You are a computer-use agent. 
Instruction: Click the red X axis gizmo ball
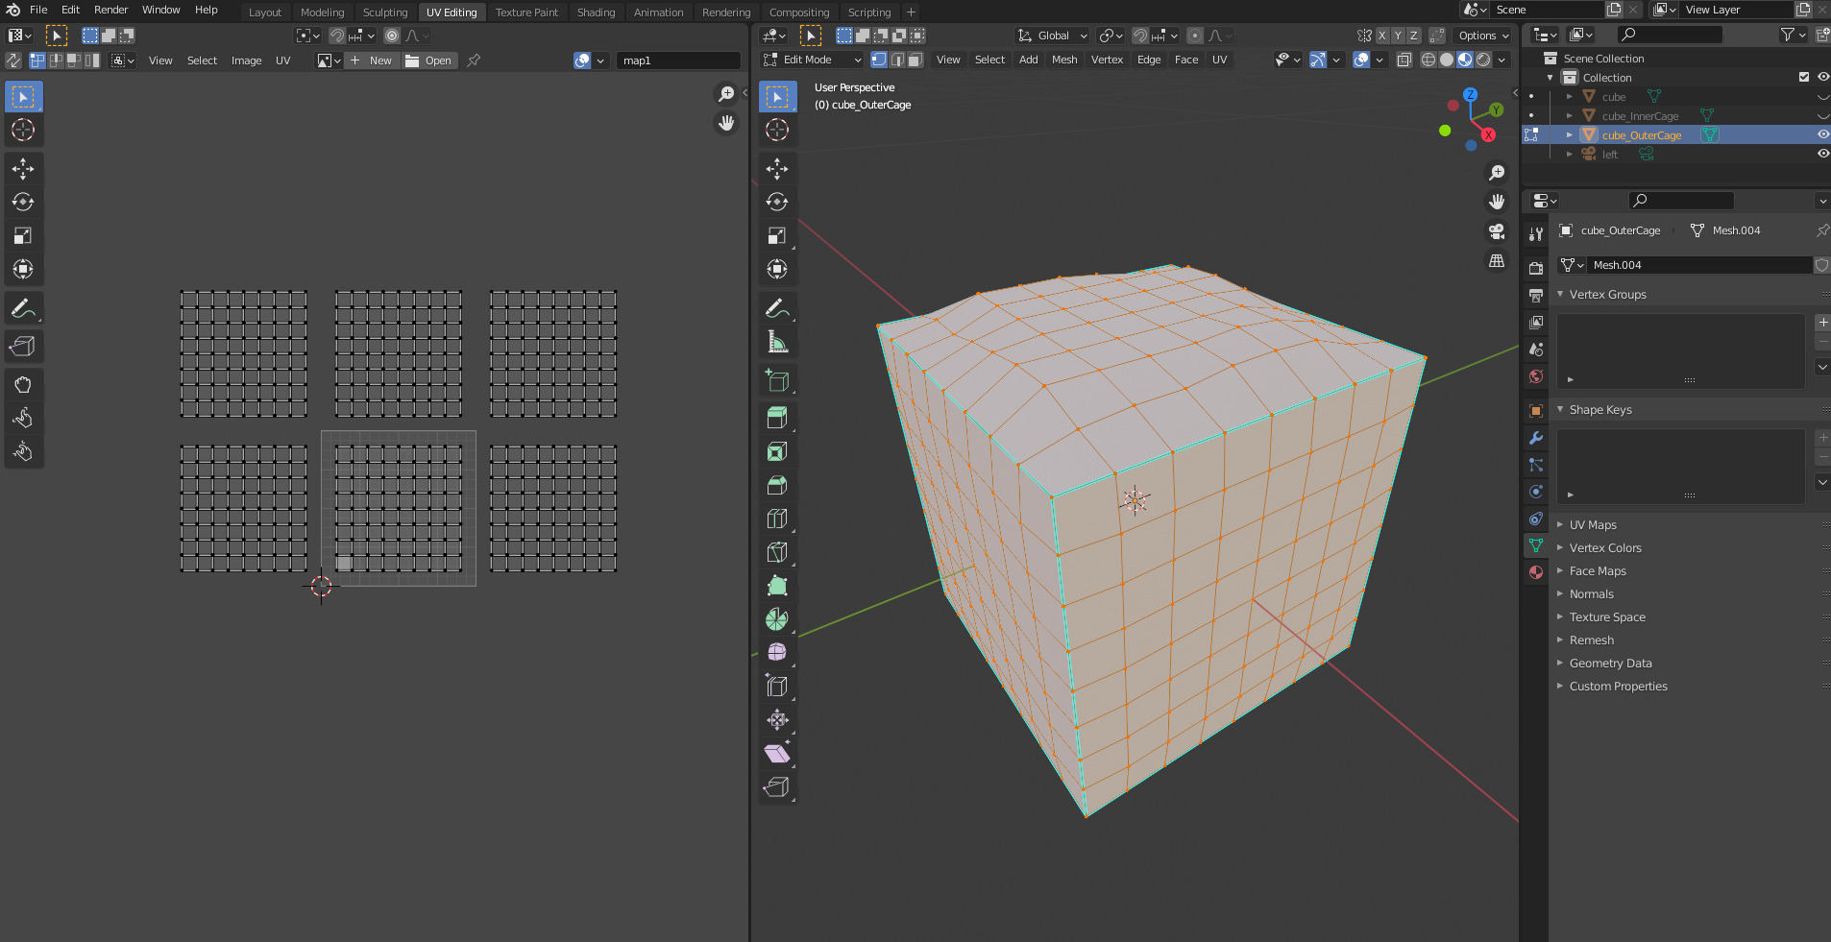coord(1488,134)
